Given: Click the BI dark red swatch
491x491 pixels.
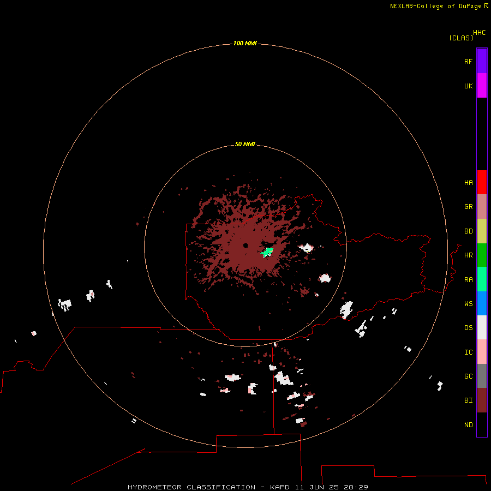Looking at the screenshot, I should tap(482, 400).
